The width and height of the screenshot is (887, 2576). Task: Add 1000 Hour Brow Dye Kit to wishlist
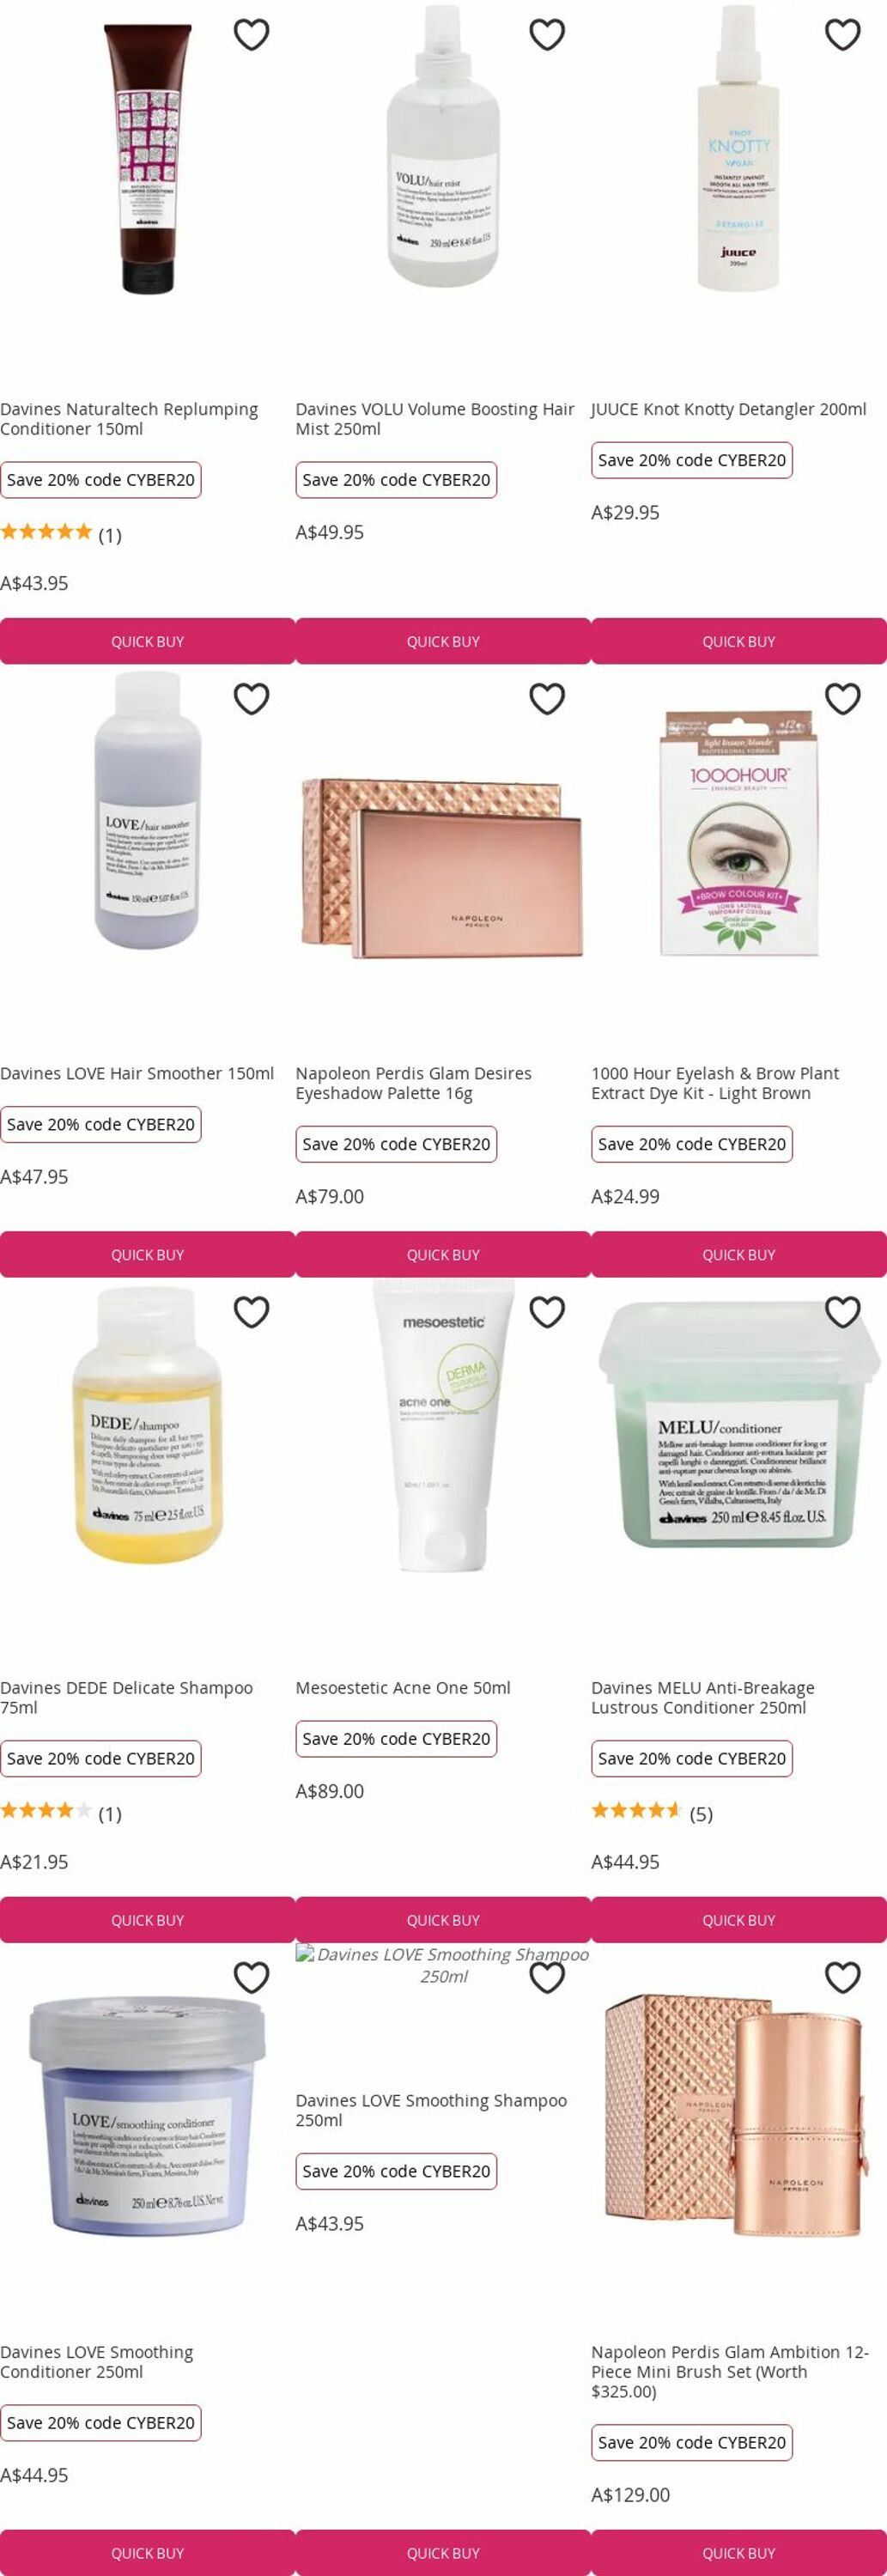point(843,699)
